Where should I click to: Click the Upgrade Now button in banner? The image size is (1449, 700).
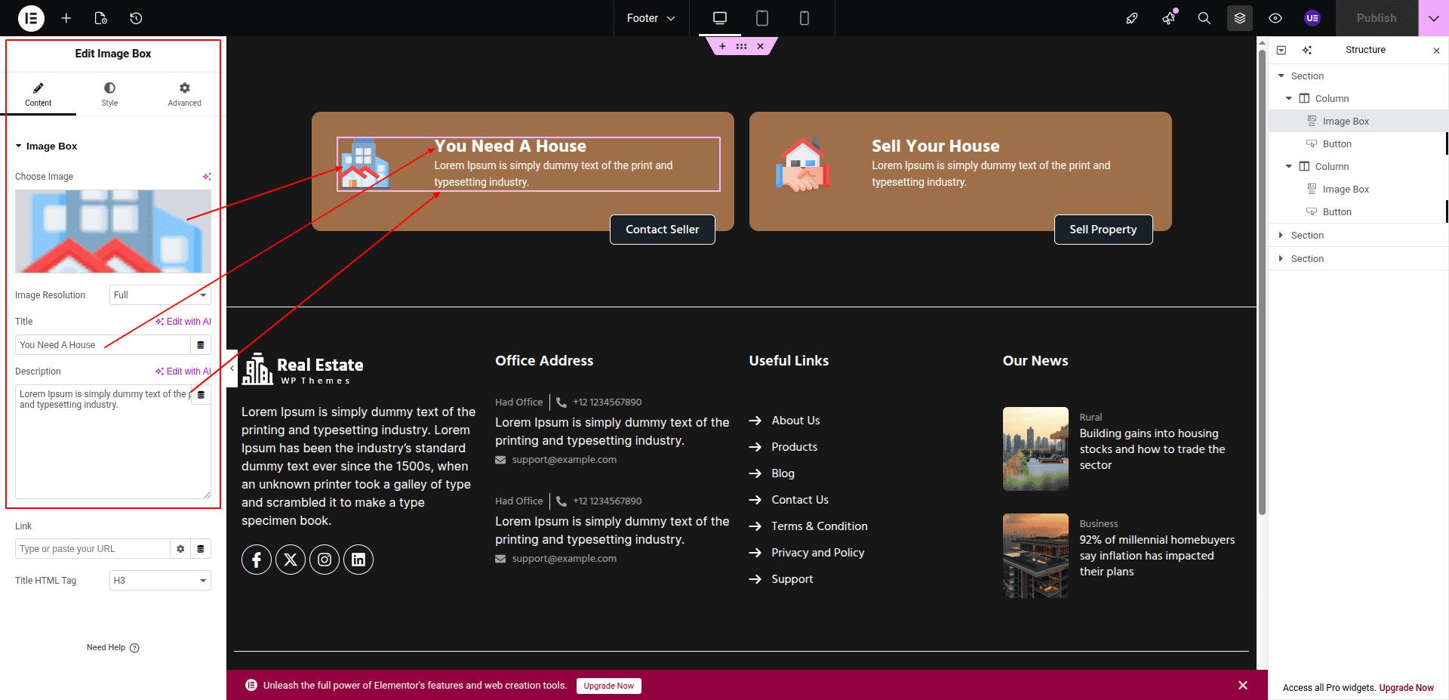click(608, 686)
